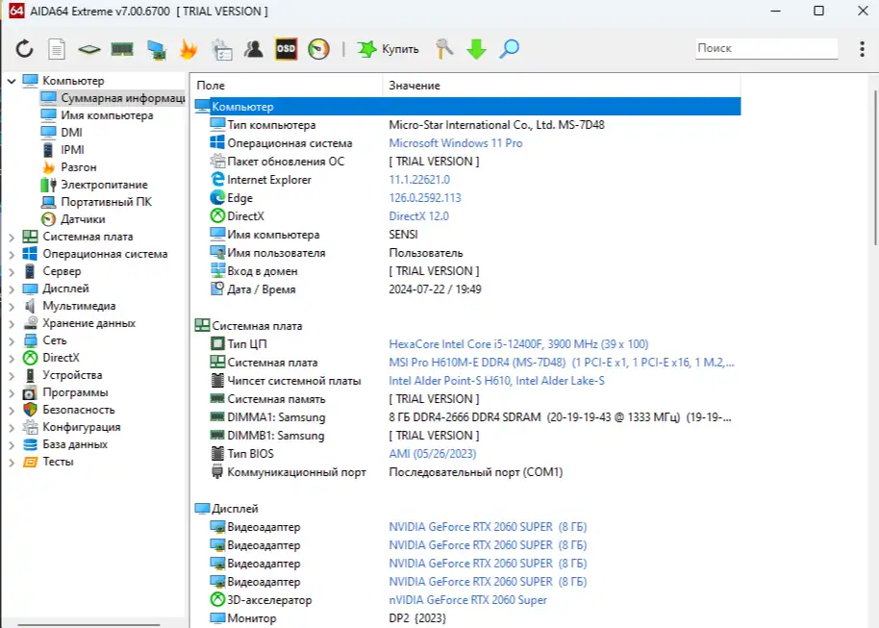Open the Report page icon
Viewport: 879px width, 628px height.
(x=57, y=48)
